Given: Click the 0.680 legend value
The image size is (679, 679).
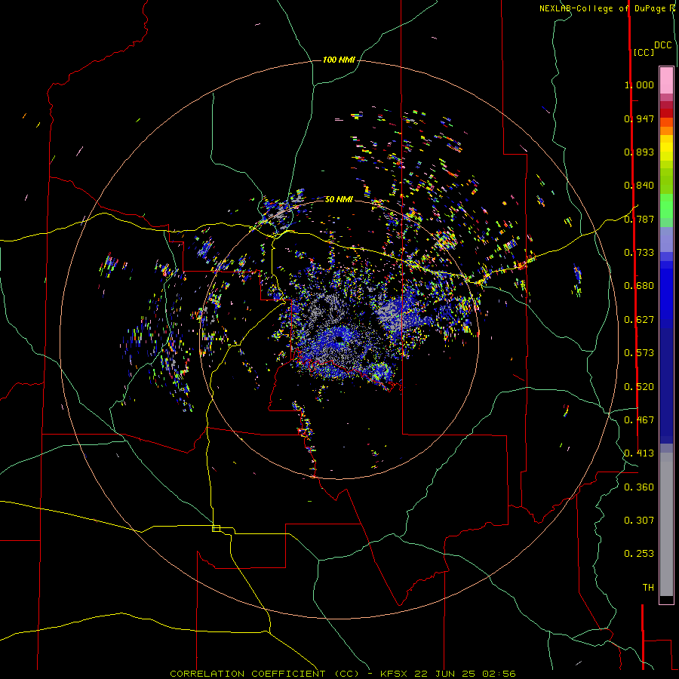Looking at the screenshot, I should coord(639,286).
